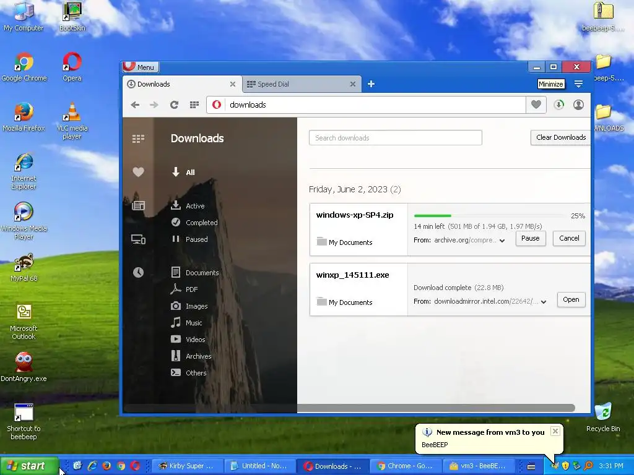
Task: Reload the page
Action: [174, 105]
